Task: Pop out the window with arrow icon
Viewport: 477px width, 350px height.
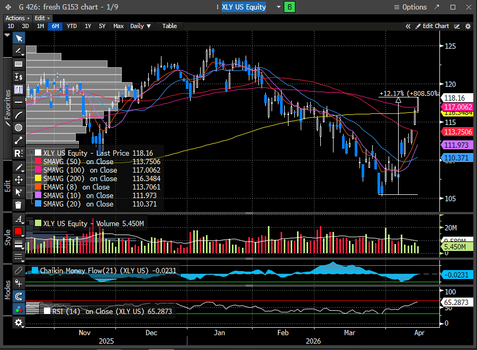Action: (437, 7)
